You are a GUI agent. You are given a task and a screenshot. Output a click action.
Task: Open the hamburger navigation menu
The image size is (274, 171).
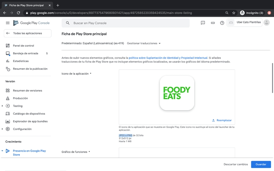point(8,23)
